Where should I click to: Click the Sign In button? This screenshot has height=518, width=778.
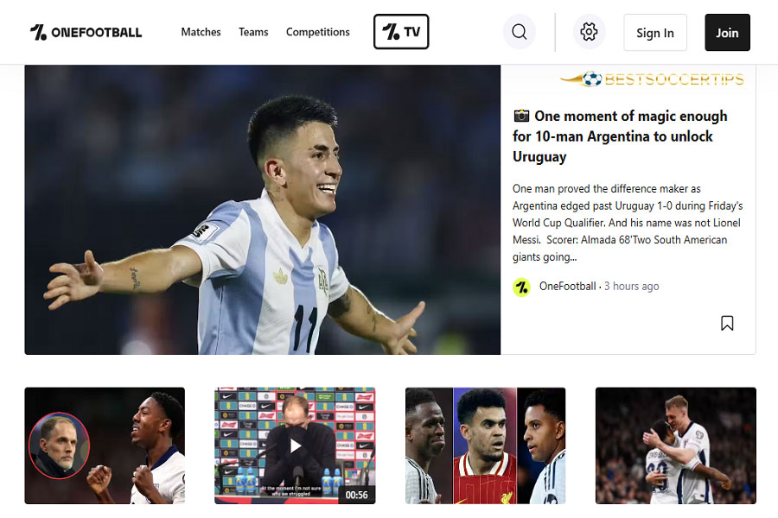(655, 33)
